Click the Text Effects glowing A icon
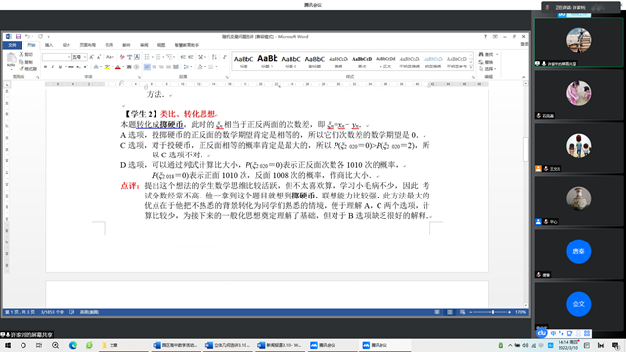Viewport: 626px width, 352px height. pos(96,67)
